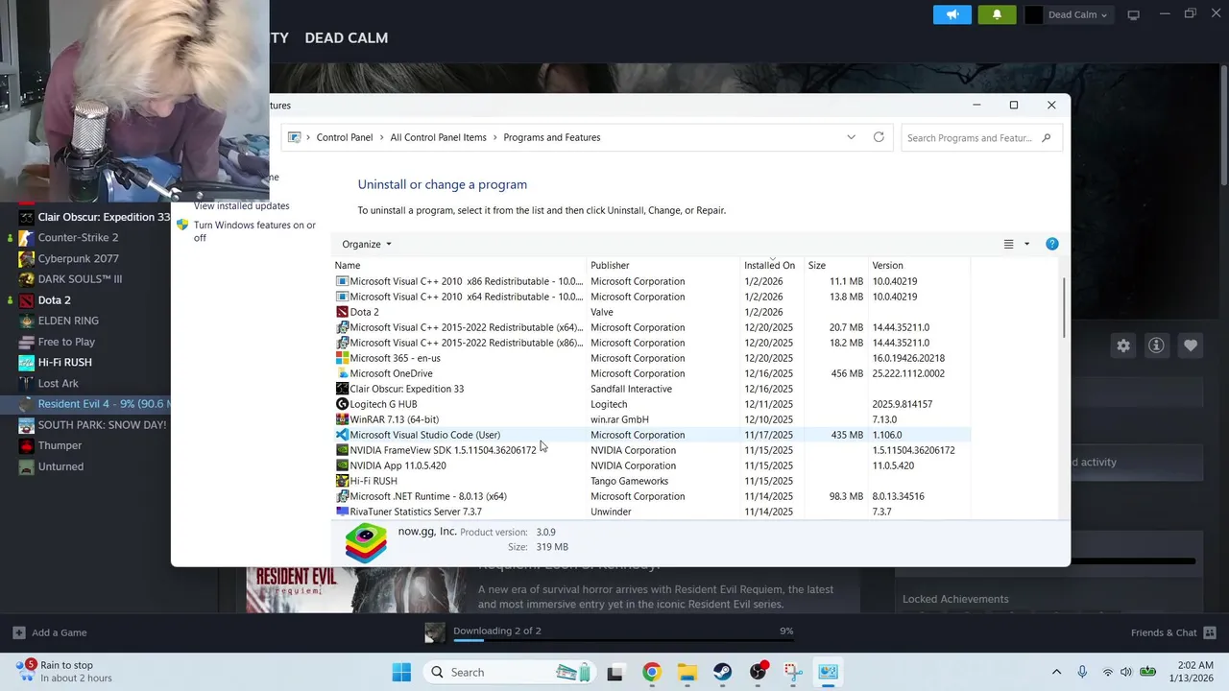Favorite the game with heart icon
The width and height of the screenshot is (1229, 691).
pyautogui.click(x=1191, y=345)
